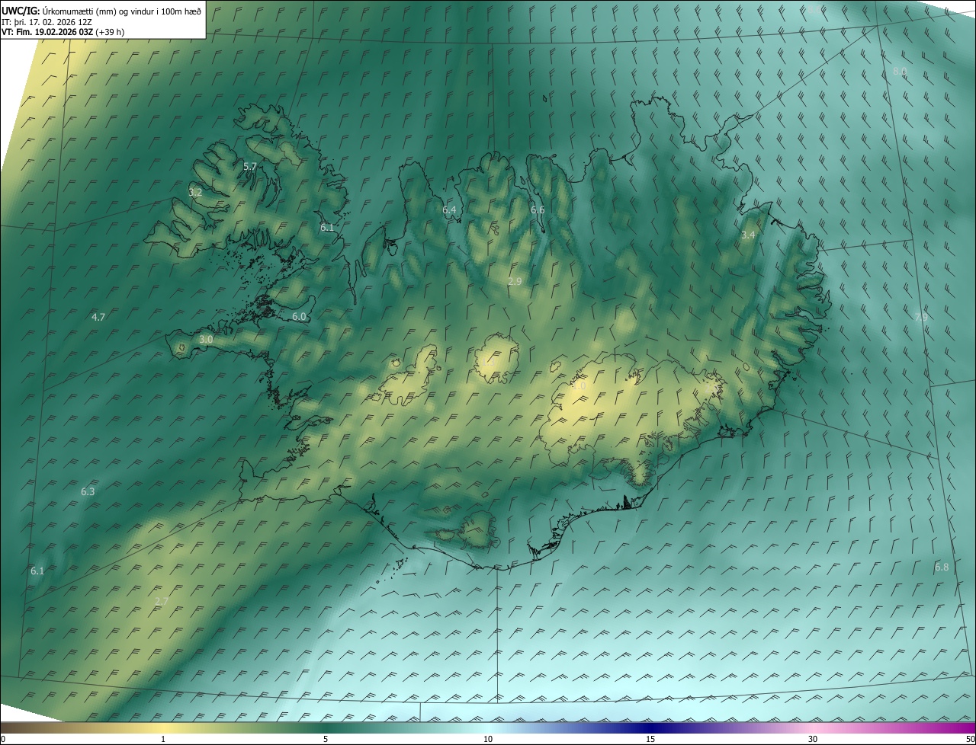Click the 4.7 value label on the map

(98, 317)
